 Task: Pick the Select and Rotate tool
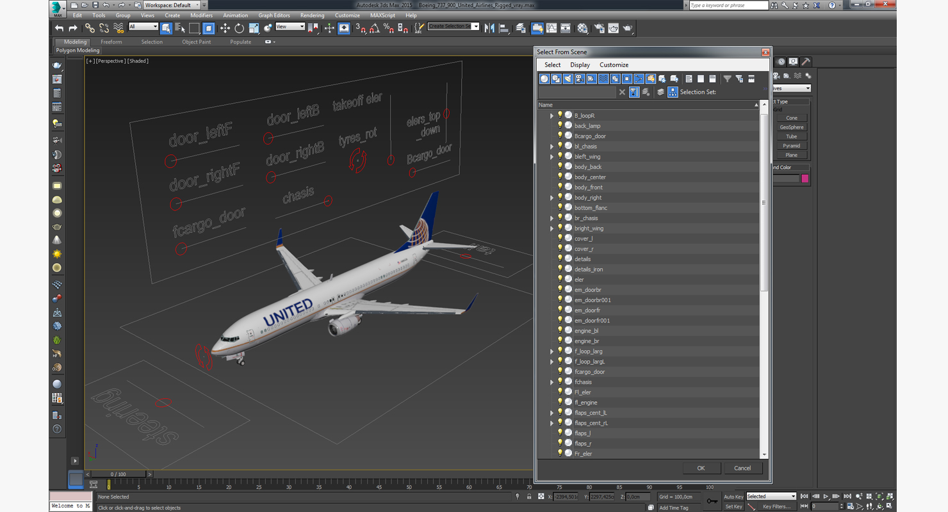pos(239,28)
